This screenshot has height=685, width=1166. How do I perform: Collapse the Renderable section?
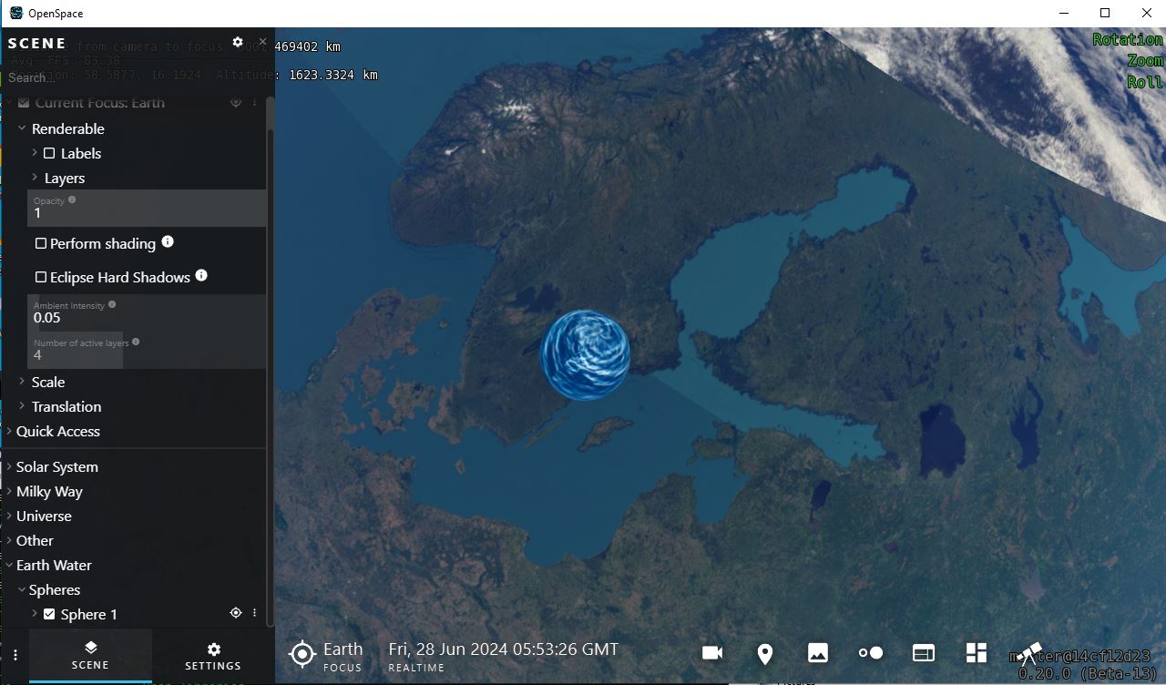(x=22, y=128)
